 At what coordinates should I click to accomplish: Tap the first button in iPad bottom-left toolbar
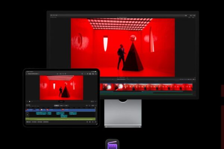pos(28,122)
